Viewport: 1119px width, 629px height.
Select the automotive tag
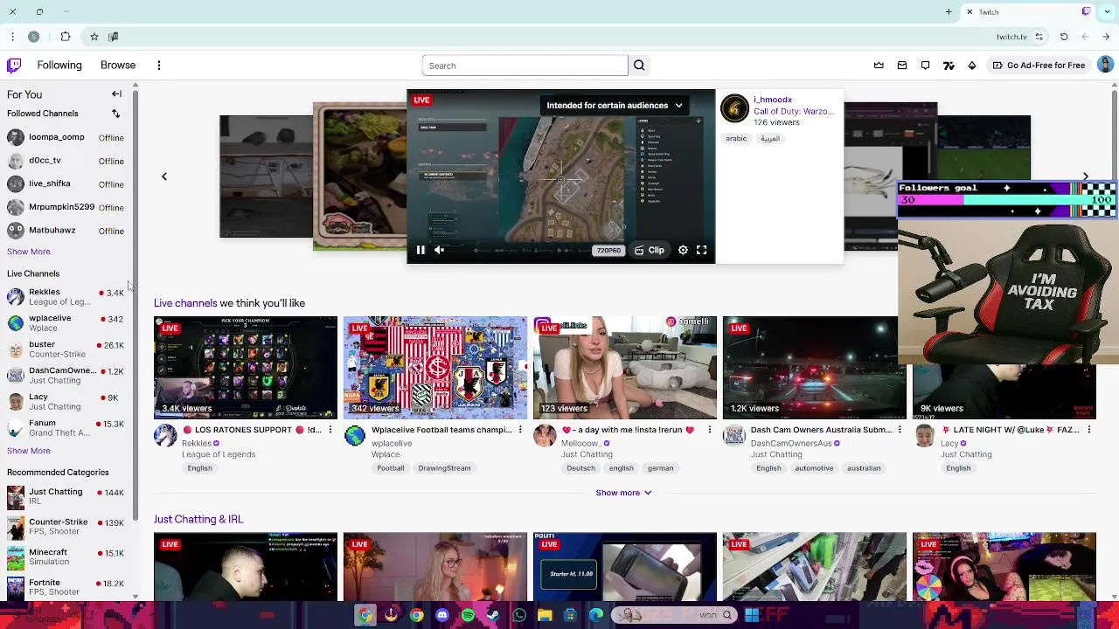(x=814, y=468)
